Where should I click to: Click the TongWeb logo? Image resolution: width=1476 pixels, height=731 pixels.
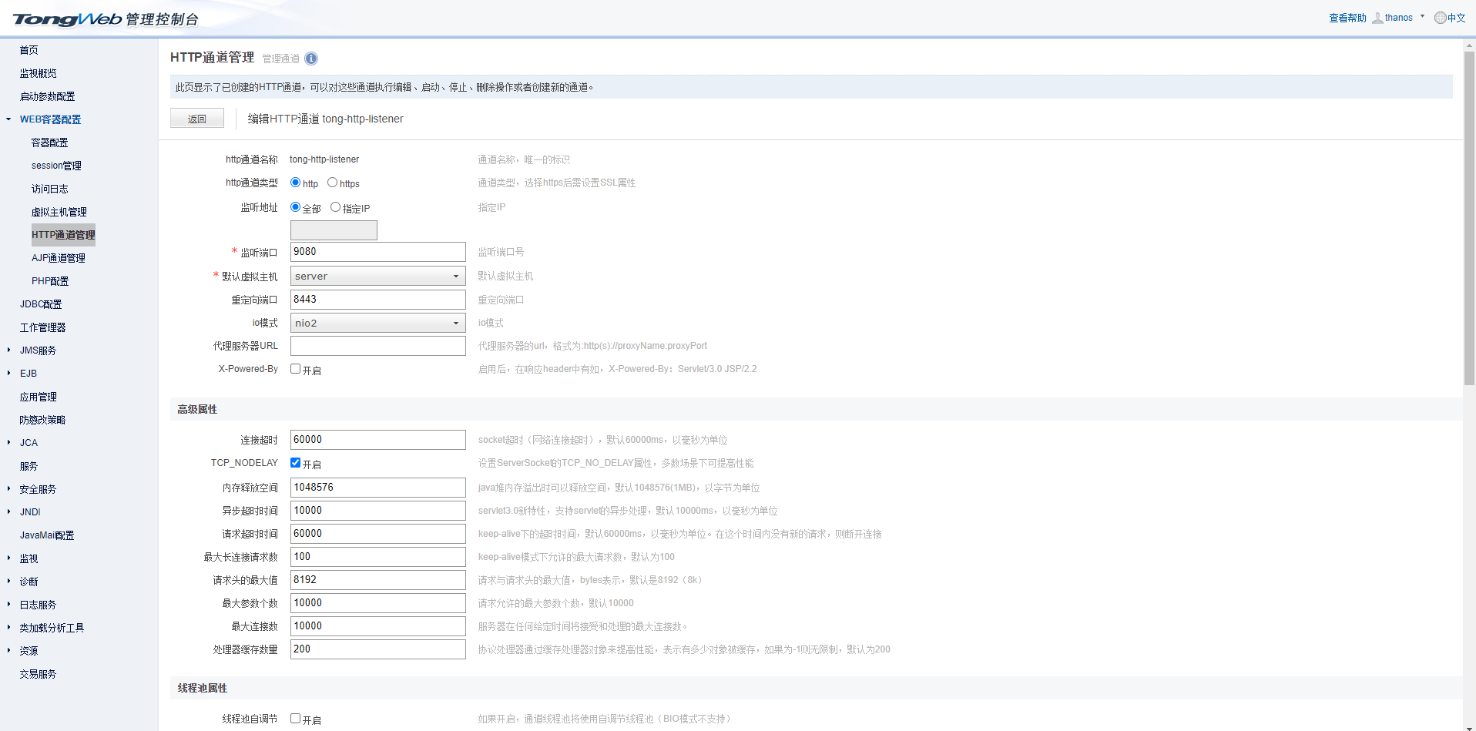point(67,19)
